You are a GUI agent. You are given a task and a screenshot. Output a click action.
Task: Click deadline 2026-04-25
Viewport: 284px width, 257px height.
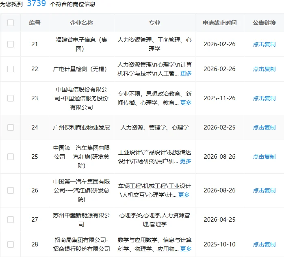click(x=219, y=220)
